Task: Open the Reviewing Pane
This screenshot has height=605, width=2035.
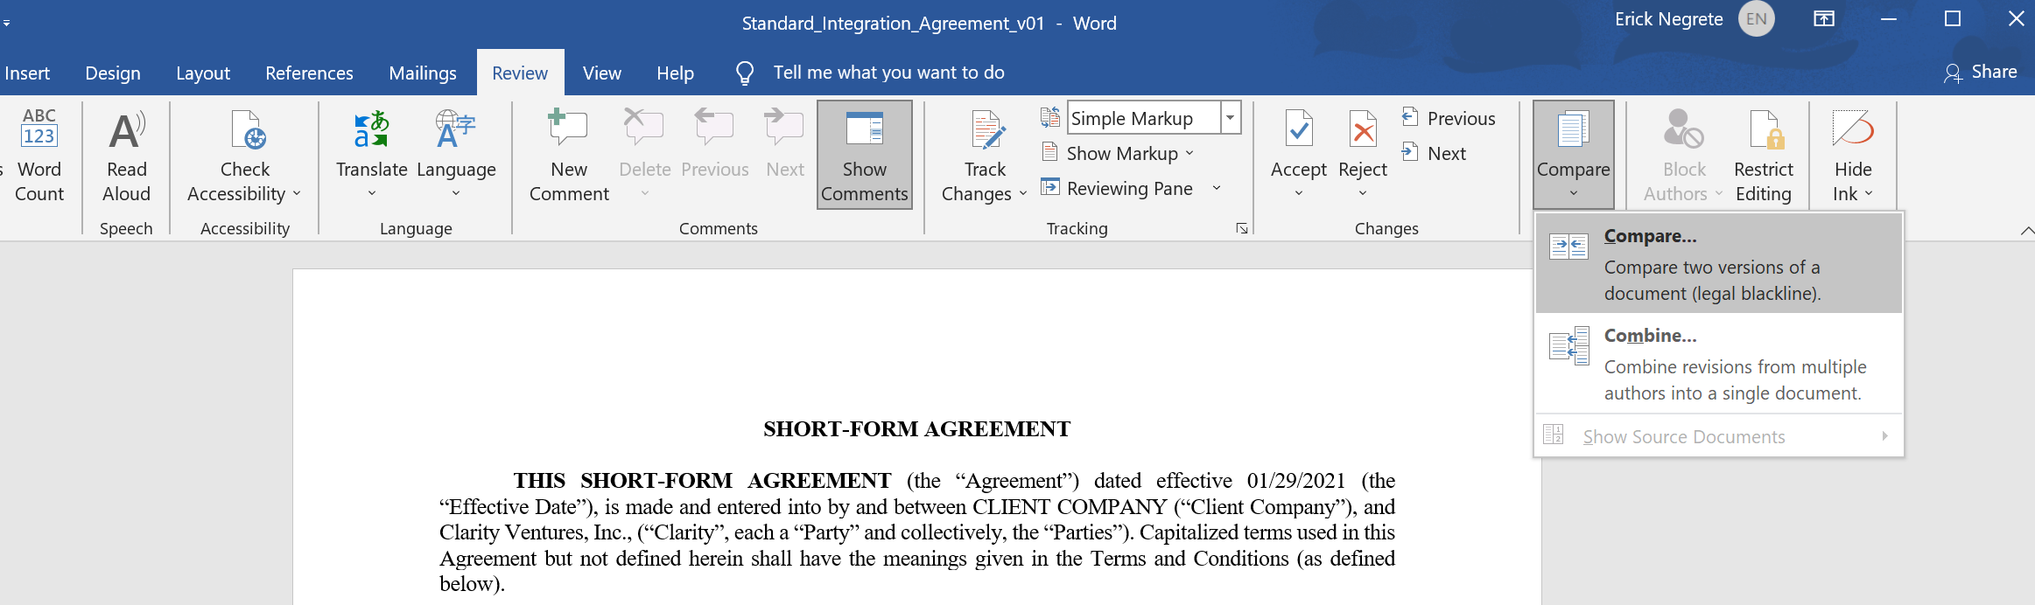Action: (1119, 188)
